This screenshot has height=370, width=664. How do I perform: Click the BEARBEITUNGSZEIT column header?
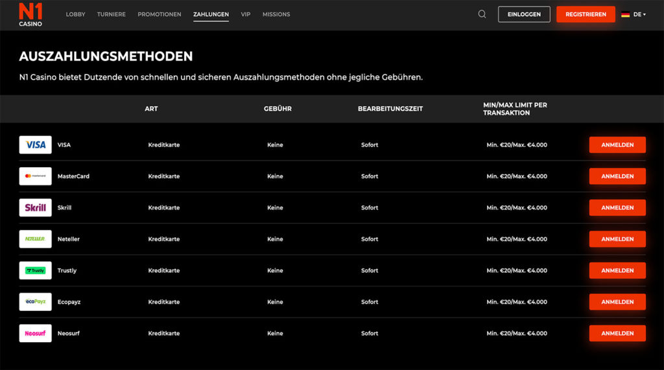point(390,109)
